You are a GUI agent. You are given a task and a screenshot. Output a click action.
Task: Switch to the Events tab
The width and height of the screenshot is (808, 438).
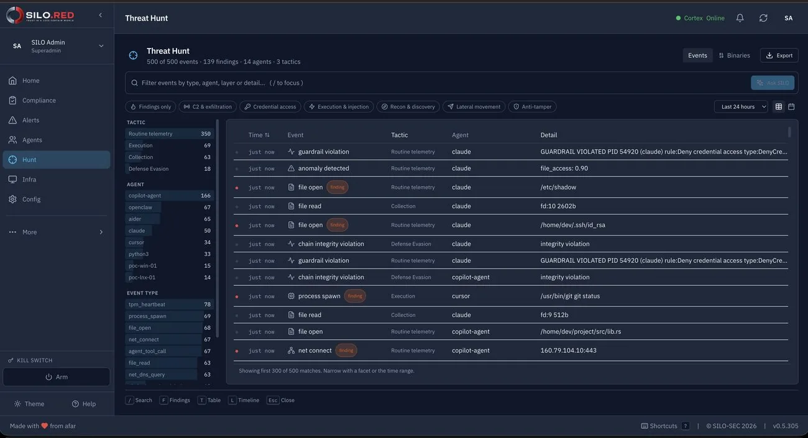(x=697, y=55)
